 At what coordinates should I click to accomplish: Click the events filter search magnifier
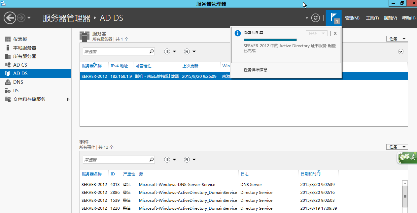tap(151, 160)
